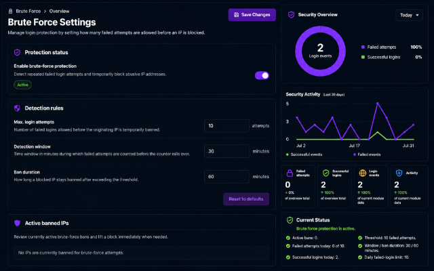
Task: Click the globe icon on Login events card
Action: (x=362, y=173)
